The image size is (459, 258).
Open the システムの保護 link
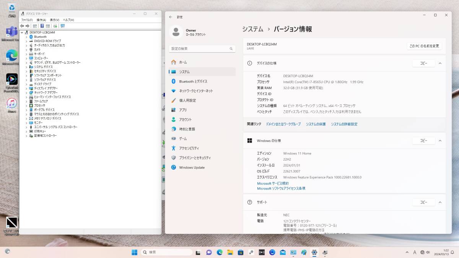(x=316, y=124)
